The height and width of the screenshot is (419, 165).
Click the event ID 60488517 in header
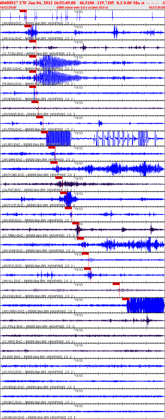coord(9,3)
